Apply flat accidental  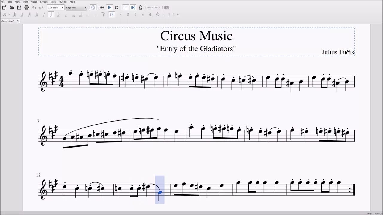143,14
